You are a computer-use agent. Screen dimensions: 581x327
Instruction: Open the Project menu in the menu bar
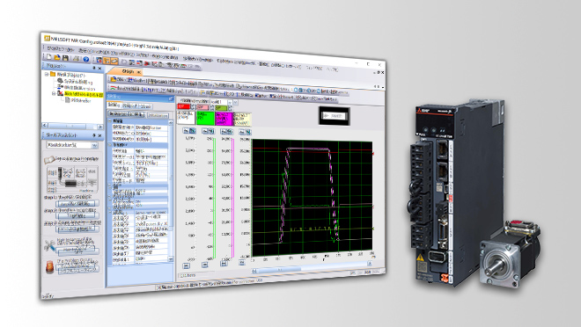[60, 48]
